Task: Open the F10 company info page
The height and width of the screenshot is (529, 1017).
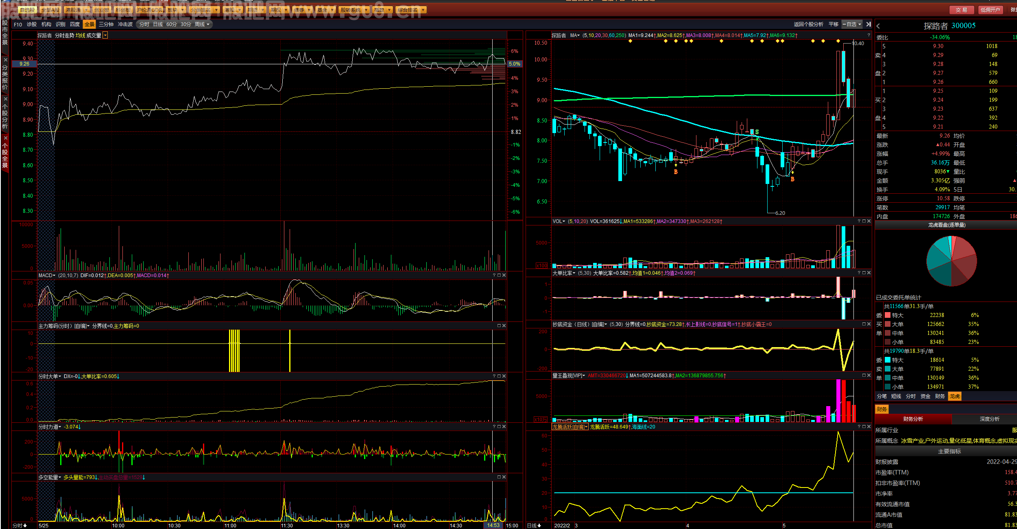Action: pyautogui.click(x=18, y=24)
